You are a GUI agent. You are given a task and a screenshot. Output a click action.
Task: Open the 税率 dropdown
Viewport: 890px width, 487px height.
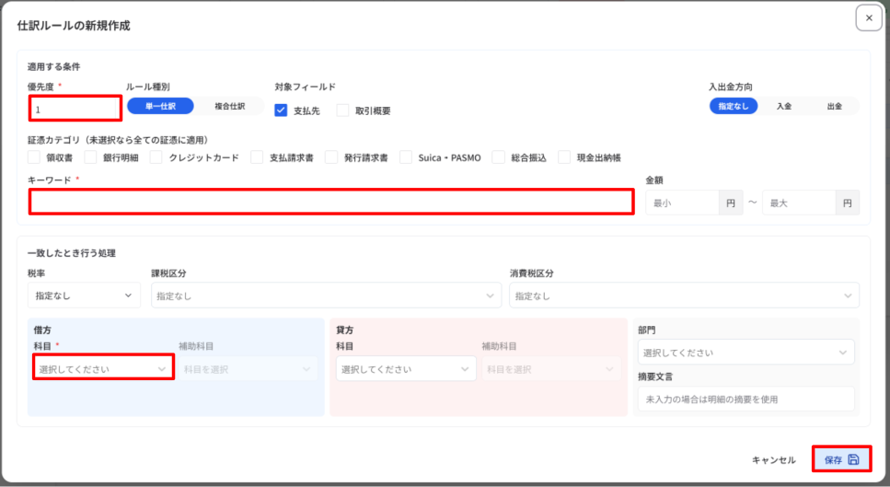[84, 296]
